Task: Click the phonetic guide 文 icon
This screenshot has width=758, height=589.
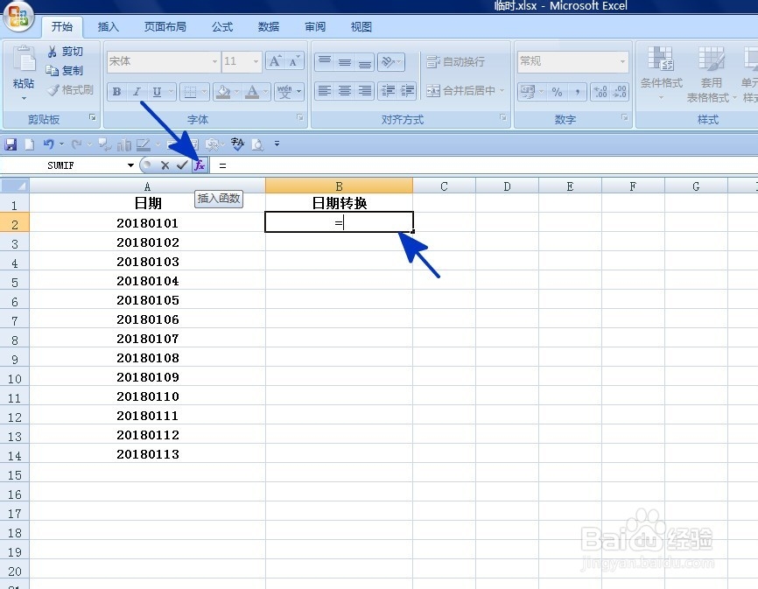Action: point(284,91)
